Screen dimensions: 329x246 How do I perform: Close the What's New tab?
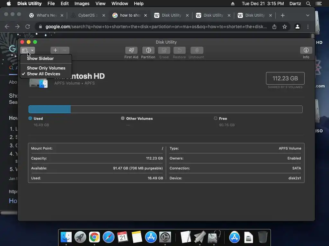click(x=62, y=15)
